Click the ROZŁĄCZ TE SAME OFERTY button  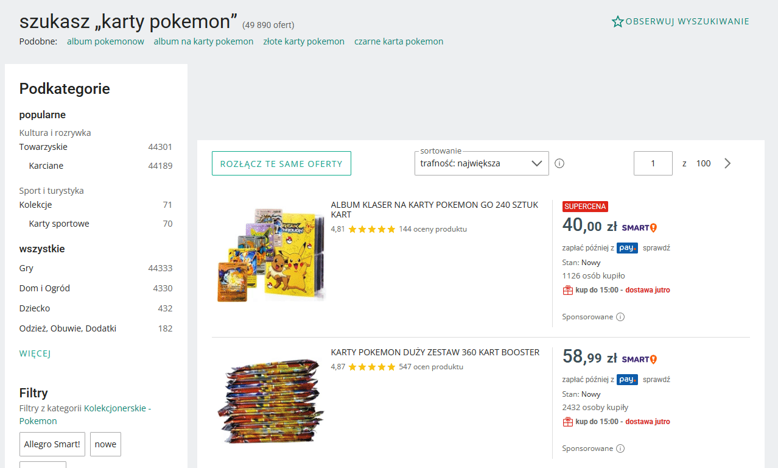281,163
